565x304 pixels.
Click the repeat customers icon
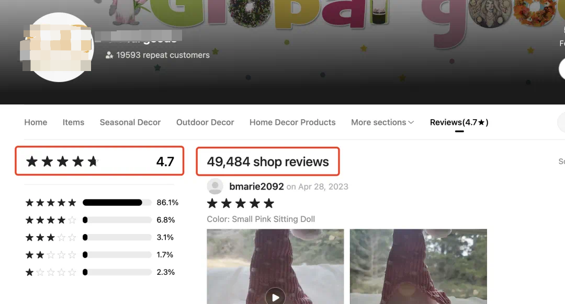pos(109,55)
